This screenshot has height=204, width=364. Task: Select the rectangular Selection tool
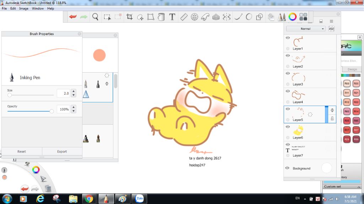(107, 17)
